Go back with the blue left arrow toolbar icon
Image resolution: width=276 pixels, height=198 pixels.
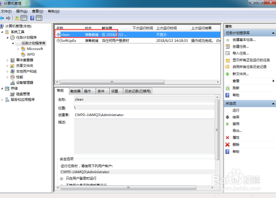tap(2, 18)
